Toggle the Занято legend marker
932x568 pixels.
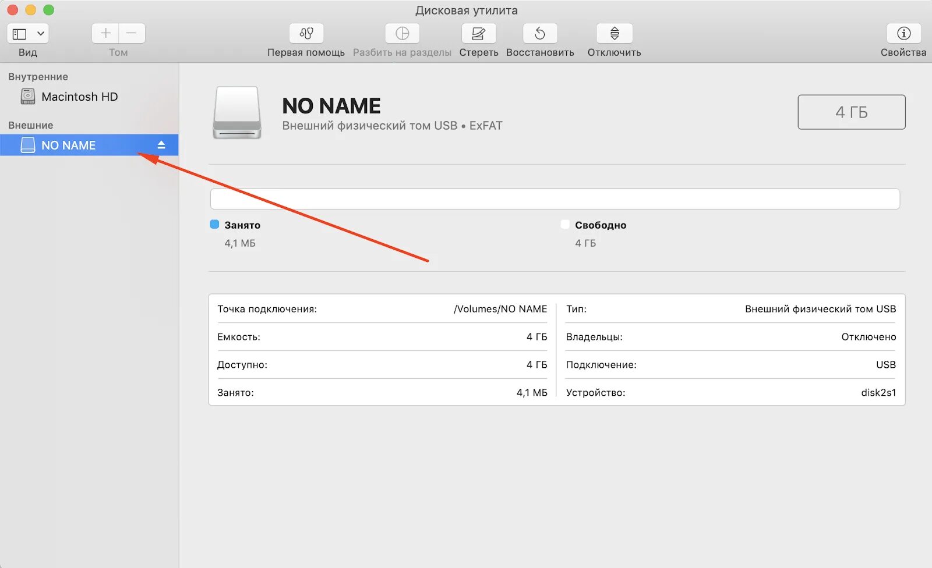214,224
